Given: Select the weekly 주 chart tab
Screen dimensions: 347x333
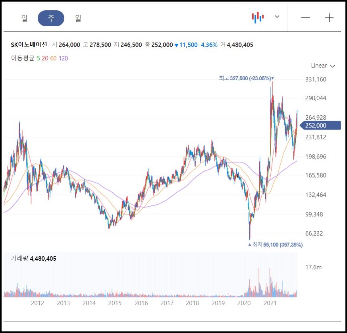Looking at the screenshot, I should point(51,18).
